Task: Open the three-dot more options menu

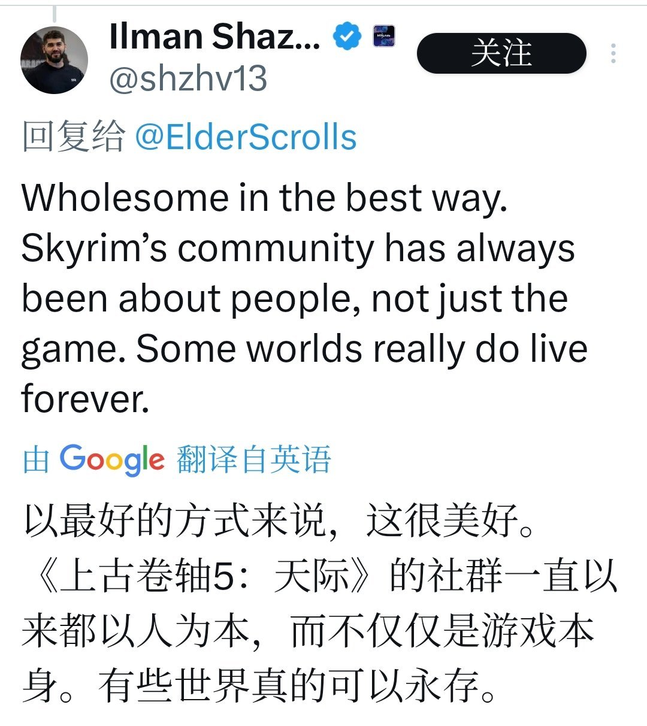Action: pos(613,53)
